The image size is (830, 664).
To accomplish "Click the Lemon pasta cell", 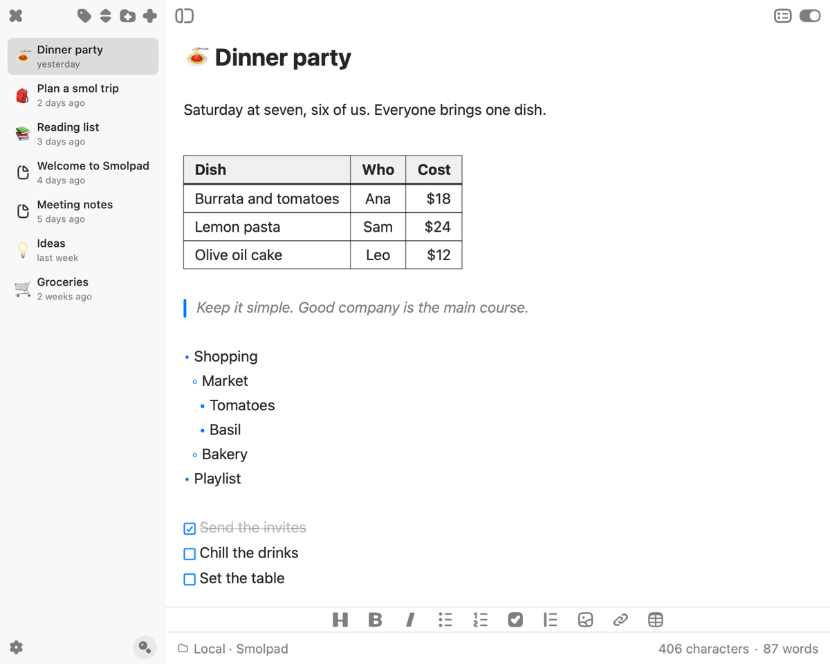I will coord(267,227).
